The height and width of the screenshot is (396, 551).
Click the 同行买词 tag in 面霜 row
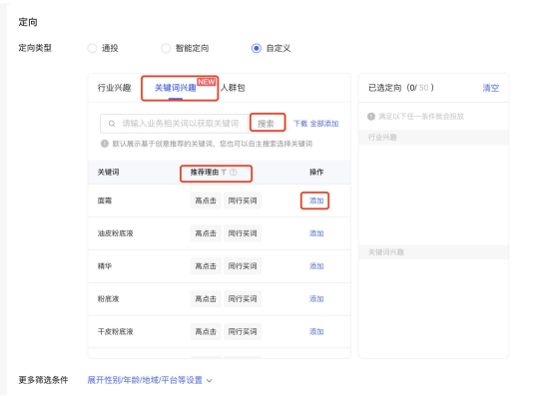click(x=243, y=200)
